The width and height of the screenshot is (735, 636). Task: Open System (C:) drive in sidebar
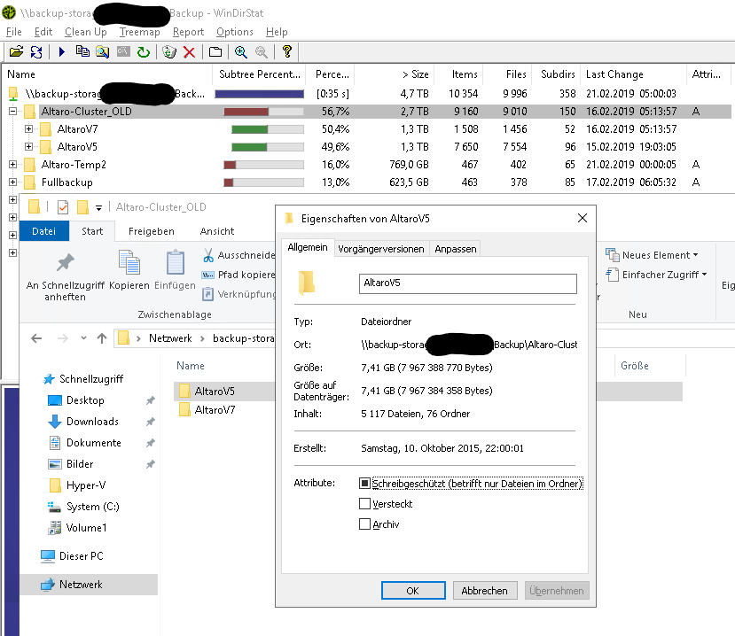tap(92, 507)
